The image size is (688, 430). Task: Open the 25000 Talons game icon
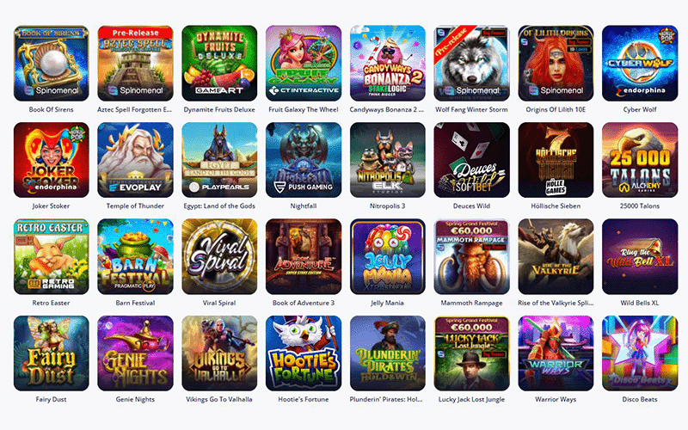(640, 160)
